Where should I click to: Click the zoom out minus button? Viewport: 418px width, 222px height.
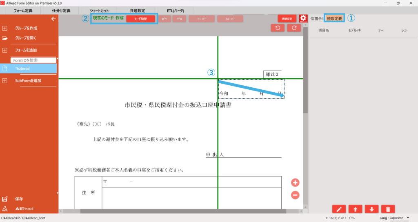pyautogui.click(x=295, y=195)
